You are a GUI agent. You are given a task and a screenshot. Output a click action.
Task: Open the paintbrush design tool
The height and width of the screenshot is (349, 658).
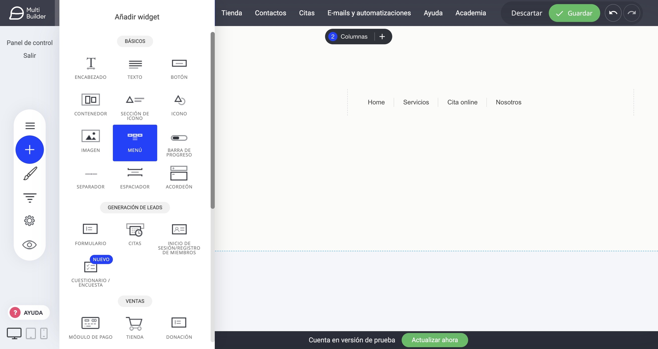pos(30,173)
